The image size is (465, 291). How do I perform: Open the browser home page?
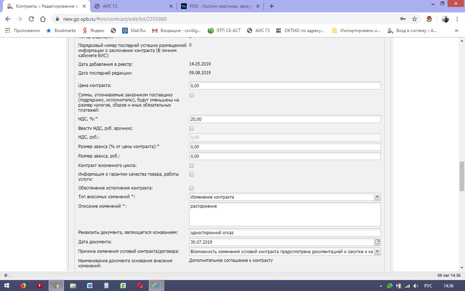pyautogui.click(x=43, y=19)
